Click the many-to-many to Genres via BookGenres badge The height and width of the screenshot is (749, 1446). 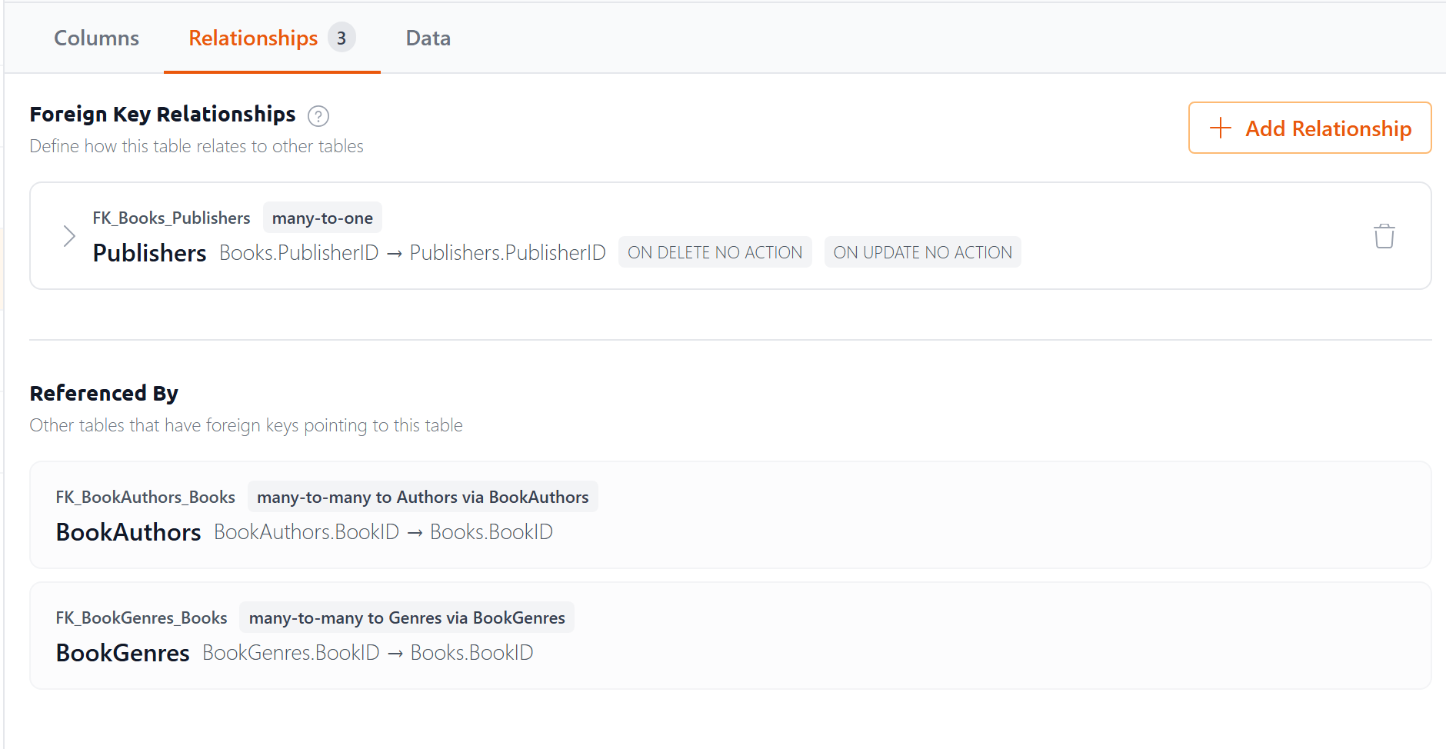point(407,618)
